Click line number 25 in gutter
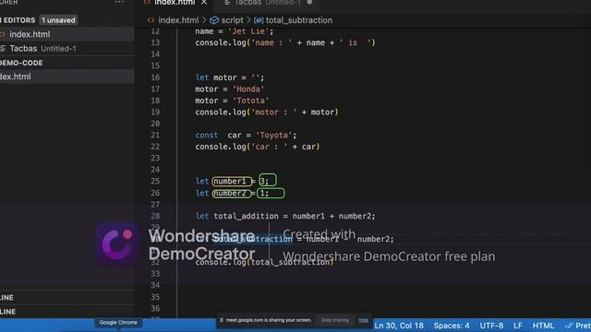Viewport: 591px width, 332px height. (155, 182)
